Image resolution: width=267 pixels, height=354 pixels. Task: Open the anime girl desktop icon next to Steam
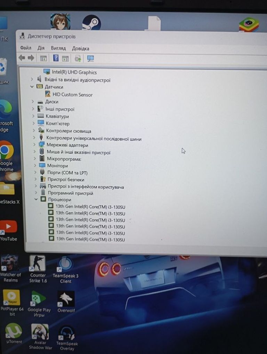pos(60,22)
